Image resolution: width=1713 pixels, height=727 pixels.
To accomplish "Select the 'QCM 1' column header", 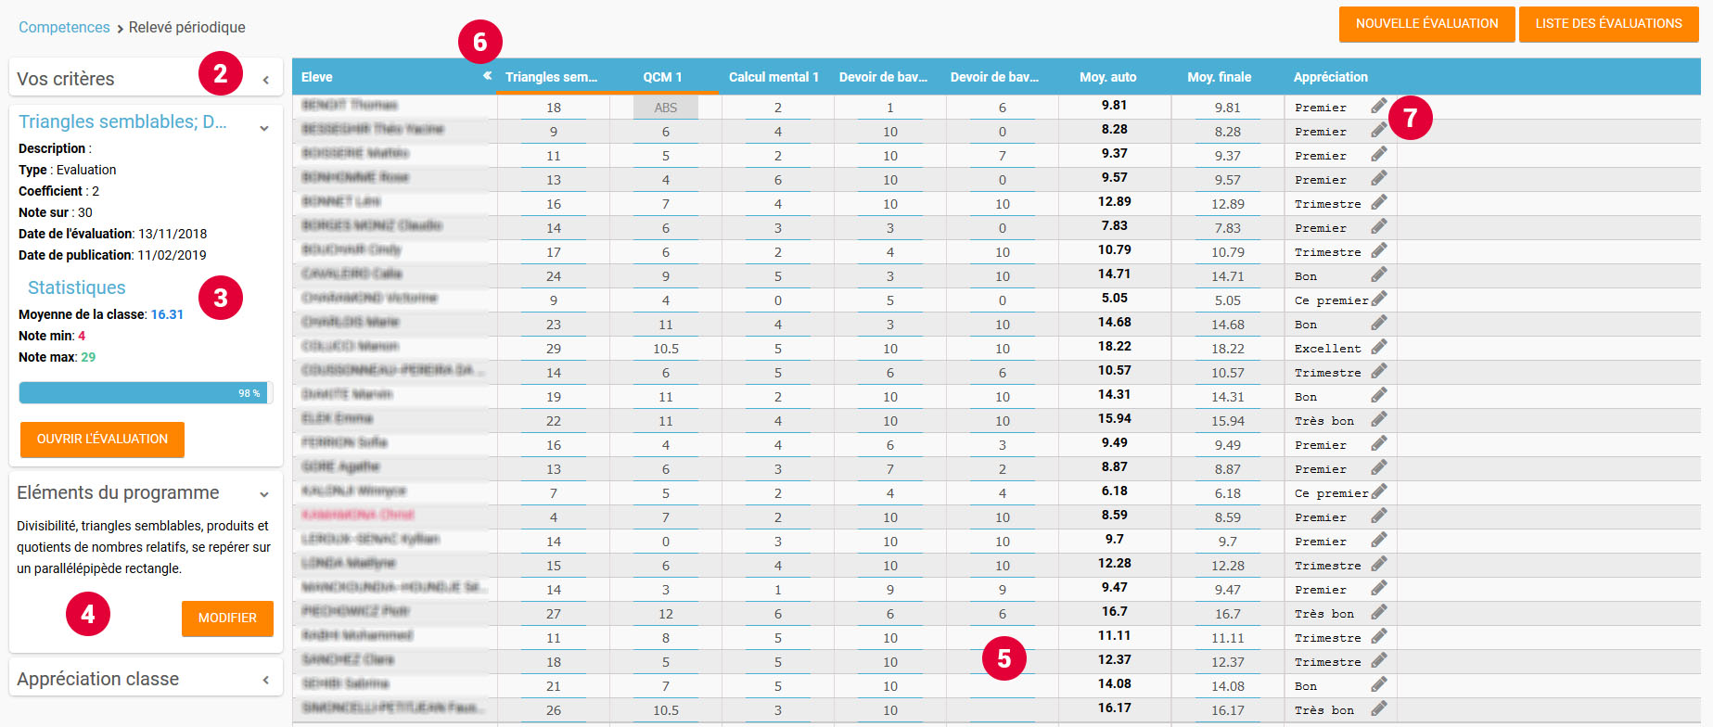I will pyautogui.click(x=662, y=77).
